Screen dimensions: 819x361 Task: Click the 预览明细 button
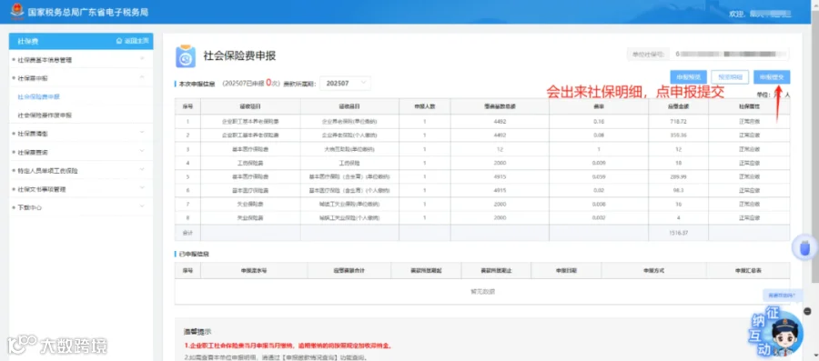[730, 76]
